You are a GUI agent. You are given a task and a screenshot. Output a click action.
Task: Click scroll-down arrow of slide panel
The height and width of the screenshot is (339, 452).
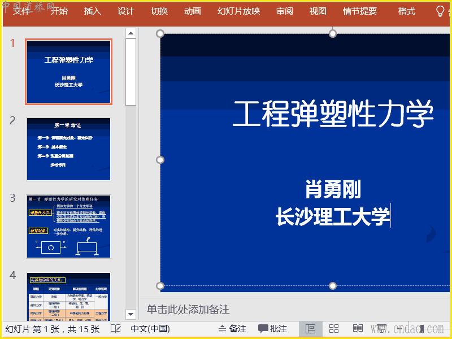click(x=131, y=314)
